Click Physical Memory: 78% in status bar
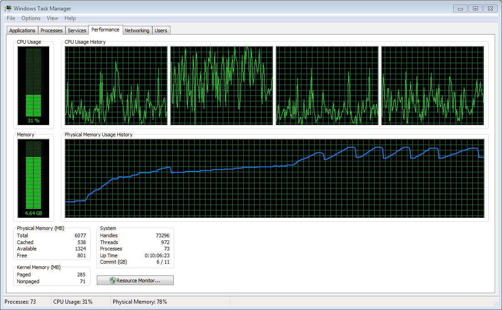 pos(140,302)
